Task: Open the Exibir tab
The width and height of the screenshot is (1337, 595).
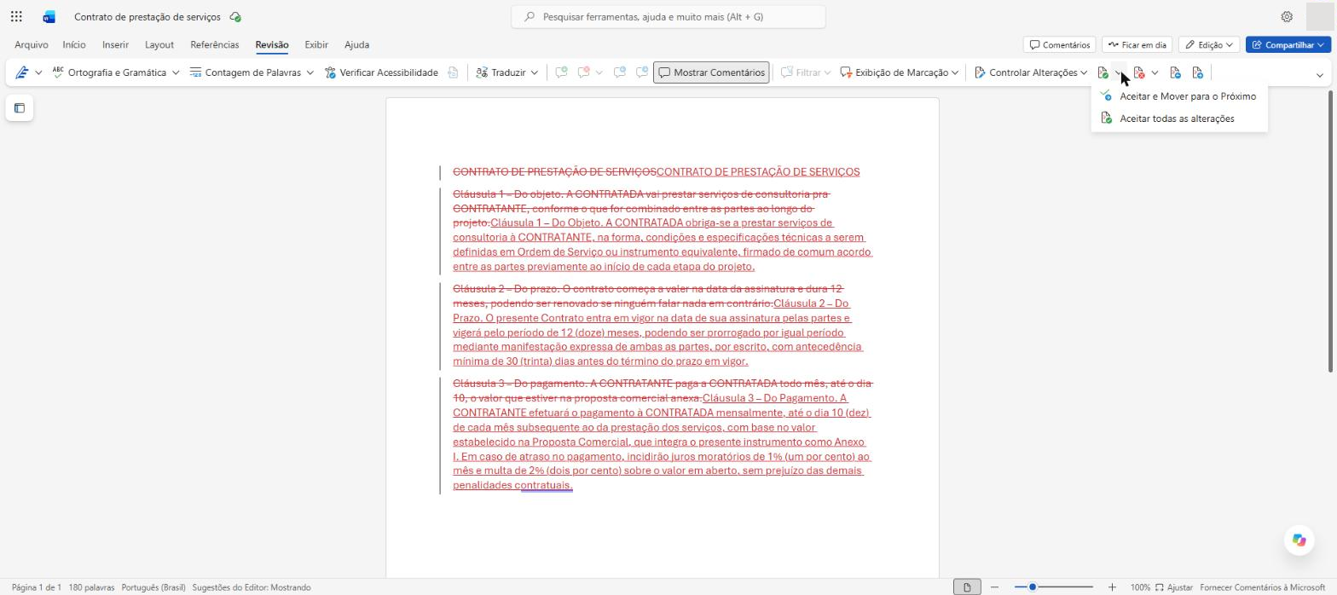Action: [x=316, y=44]
